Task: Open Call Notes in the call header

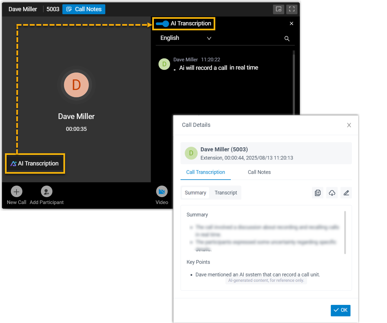Action: [84, 9]
